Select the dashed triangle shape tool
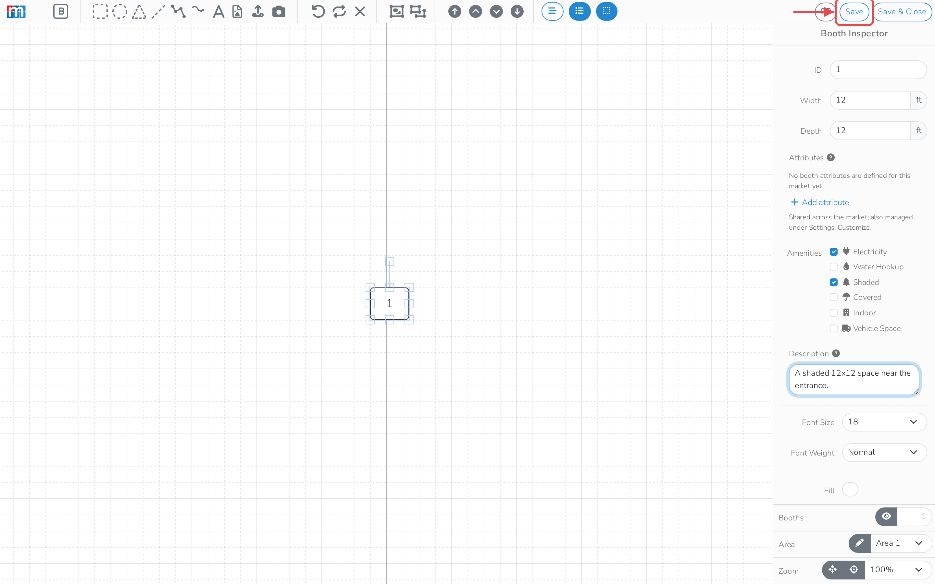Image resolution: width=935 pixels, height=584 pixels. point(139,12)
